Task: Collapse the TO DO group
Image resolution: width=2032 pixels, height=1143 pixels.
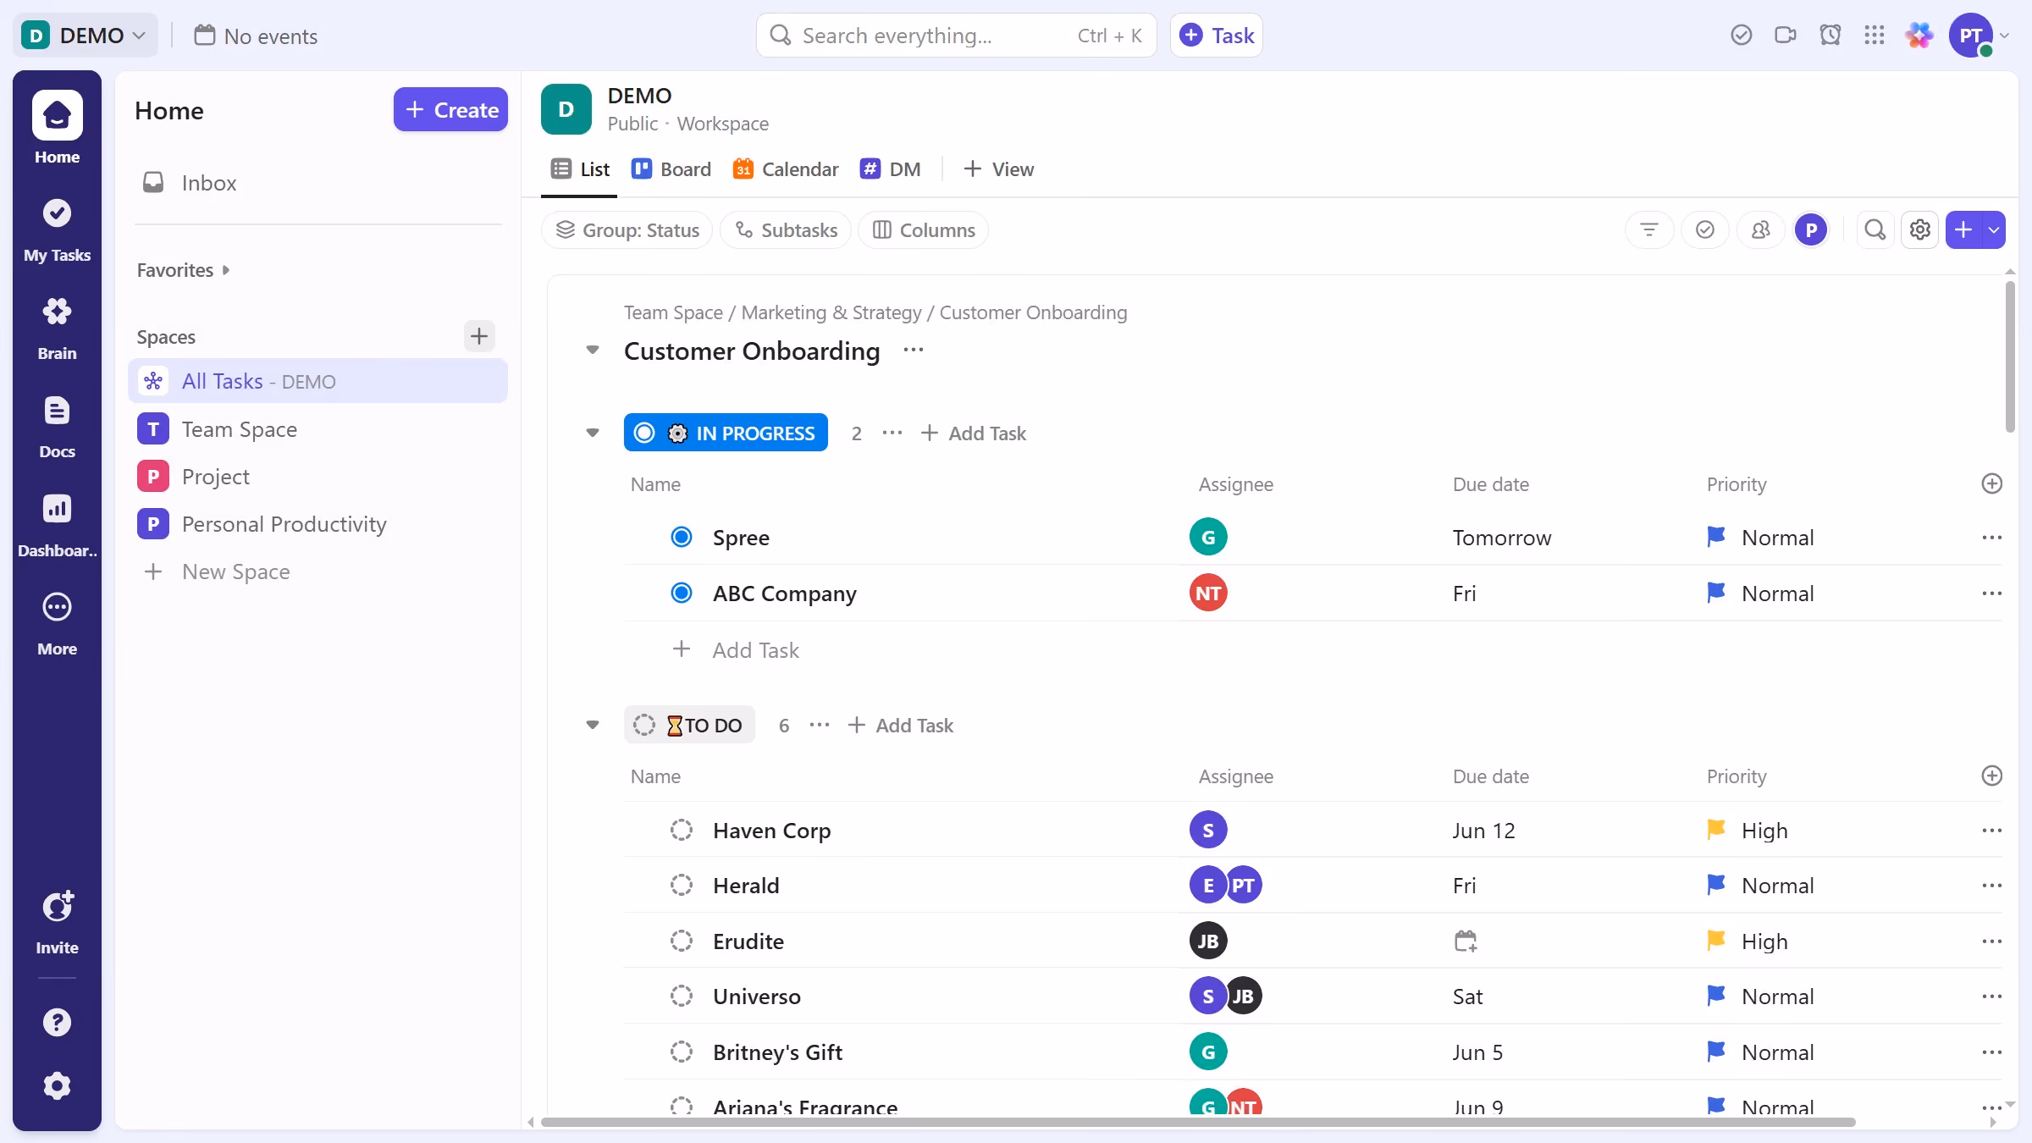Action: pyautogui.click(x=592, y=725)
